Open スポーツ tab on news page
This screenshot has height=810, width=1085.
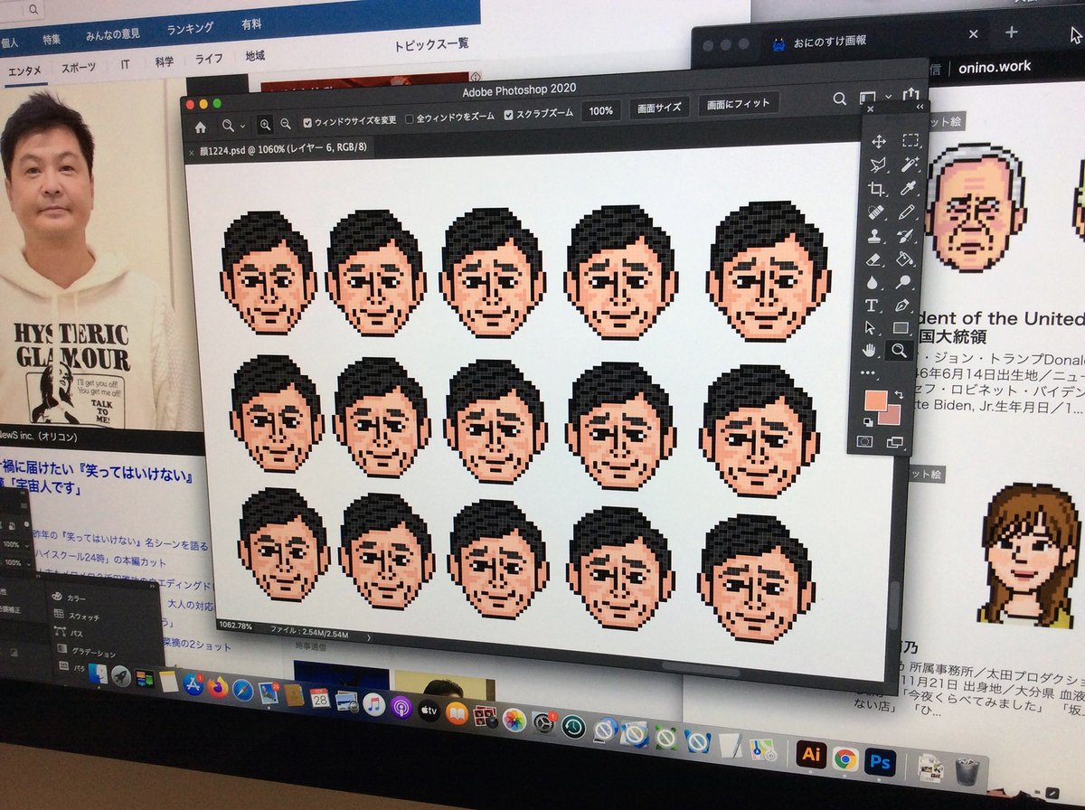tap(80, 67)
